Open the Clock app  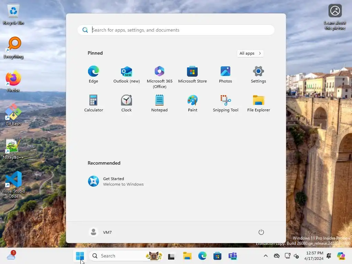coord(126,103)
